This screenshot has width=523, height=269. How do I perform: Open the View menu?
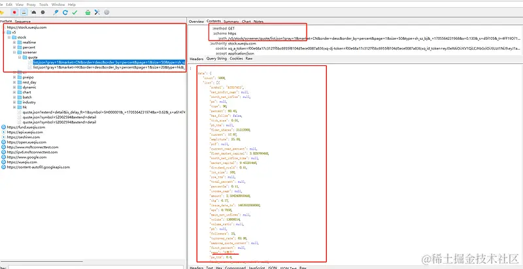[20, 5]
